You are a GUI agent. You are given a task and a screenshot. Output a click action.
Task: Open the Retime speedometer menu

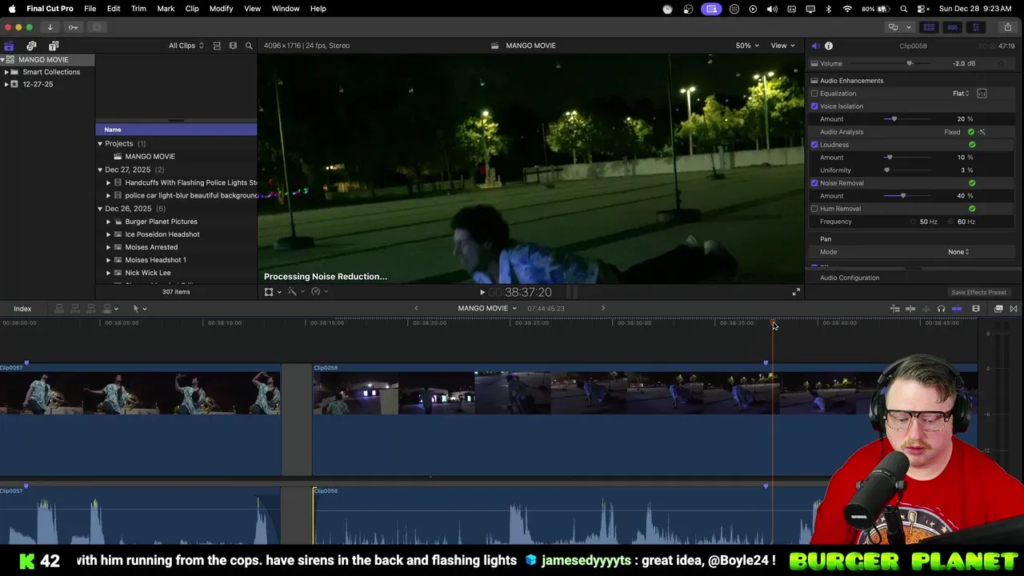pyautogui.click(x=318, y=292)
